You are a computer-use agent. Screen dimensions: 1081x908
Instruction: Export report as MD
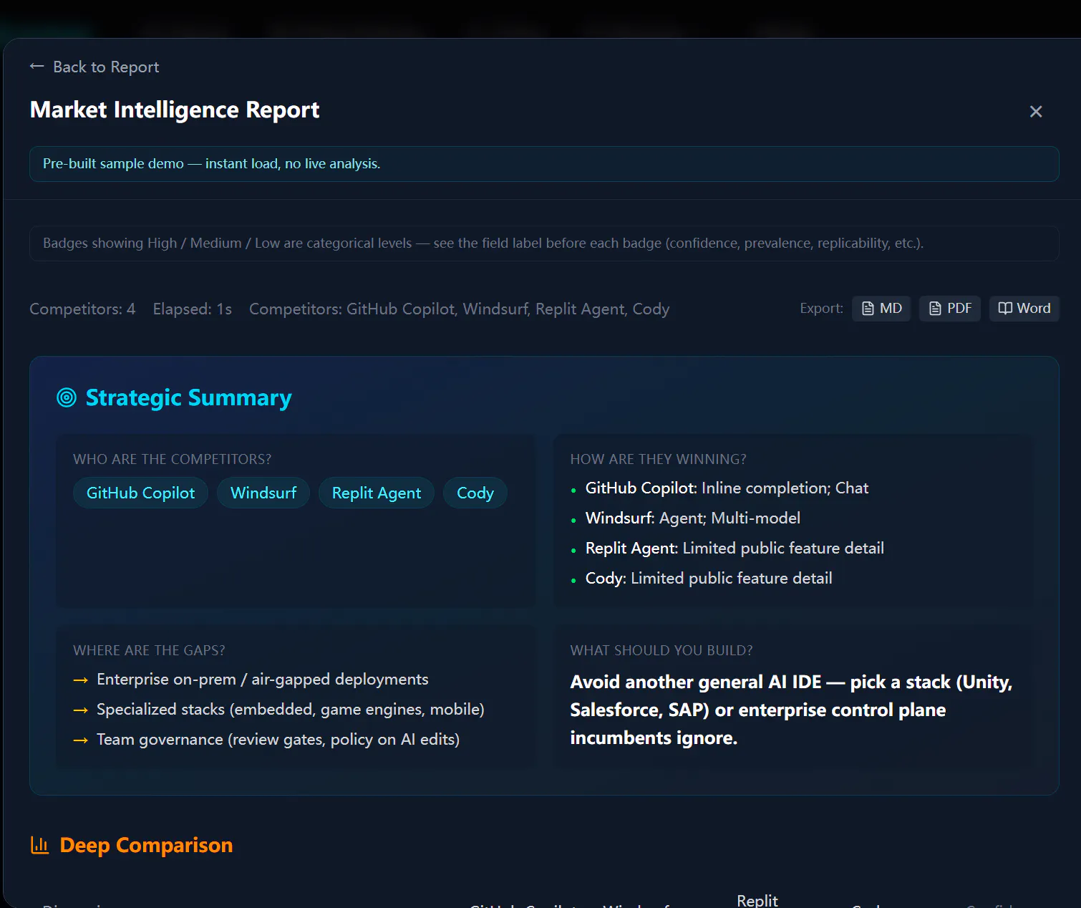point(881,309)
